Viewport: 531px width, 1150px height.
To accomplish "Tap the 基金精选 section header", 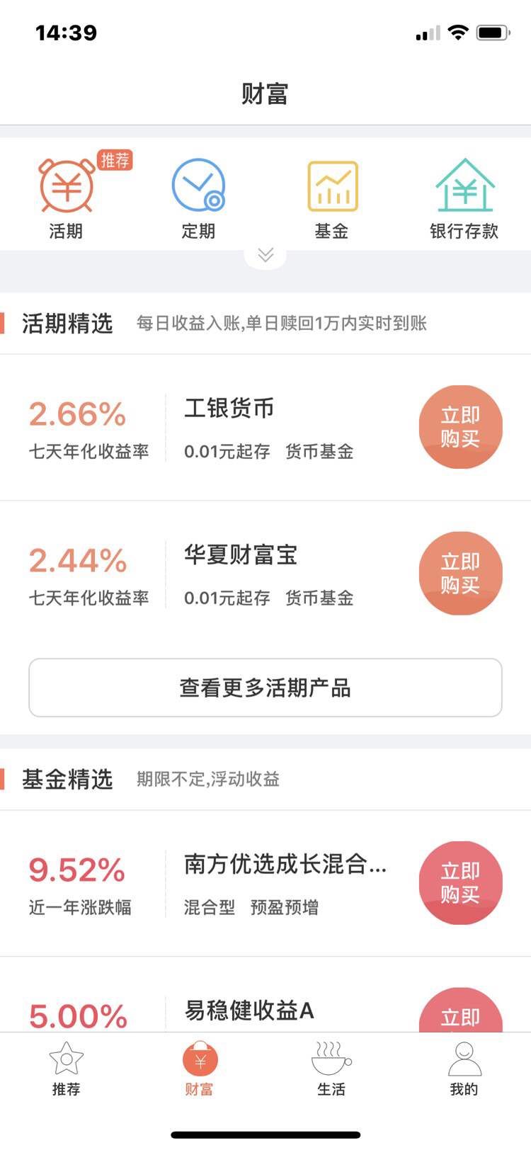I will (68, 780).
